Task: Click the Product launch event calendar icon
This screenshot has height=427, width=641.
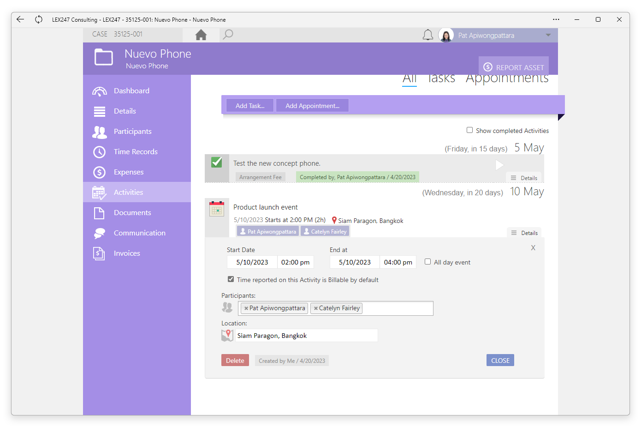Action: tap(217, 209)
